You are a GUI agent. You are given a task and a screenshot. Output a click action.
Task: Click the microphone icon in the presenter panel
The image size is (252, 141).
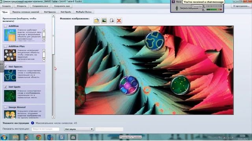177,8
